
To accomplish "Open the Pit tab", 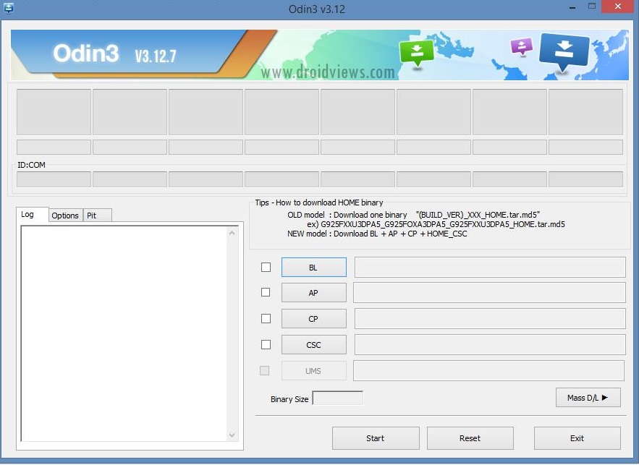I will pyautogui.click(x=97, y=216).
